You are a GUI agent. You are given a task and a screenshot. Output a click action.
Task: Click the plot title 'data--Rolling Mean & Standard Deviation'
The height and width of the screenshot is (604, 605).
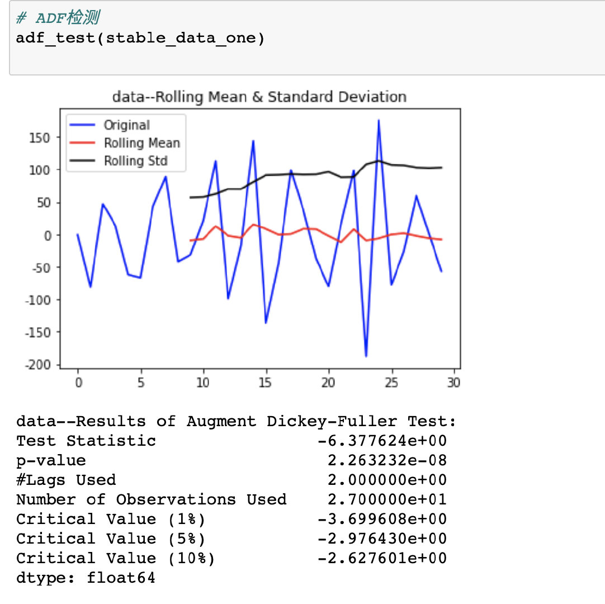click(259, 97)
